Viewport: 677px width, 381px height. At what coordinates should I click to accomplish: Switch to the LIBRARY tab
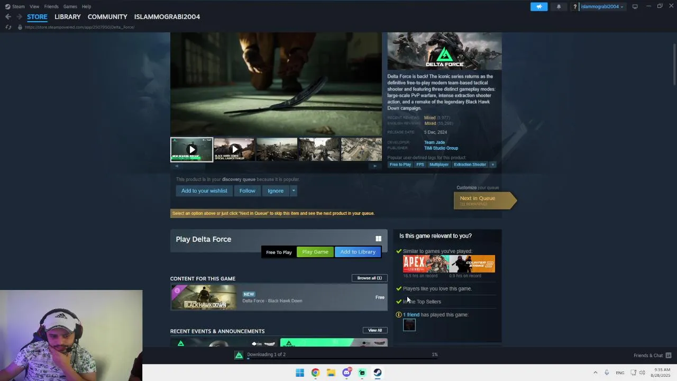(68, 16)
